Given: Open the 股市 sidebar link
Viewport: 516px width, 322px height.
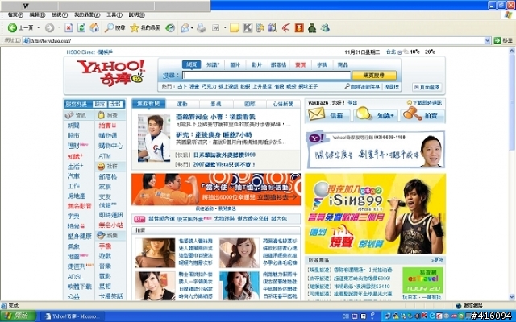Looking at the screenshot, I should pyautogui.click(x=73, y=135).
